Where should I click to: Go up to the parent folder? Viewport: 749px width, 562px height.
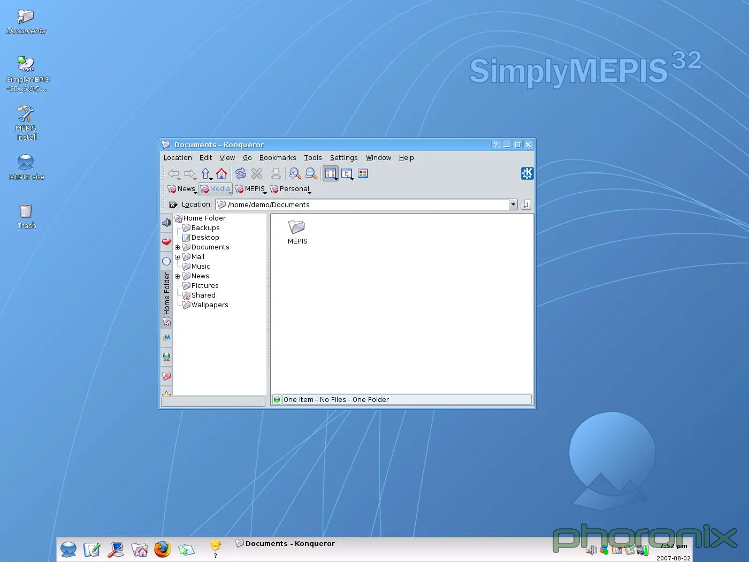pos(206,173)
